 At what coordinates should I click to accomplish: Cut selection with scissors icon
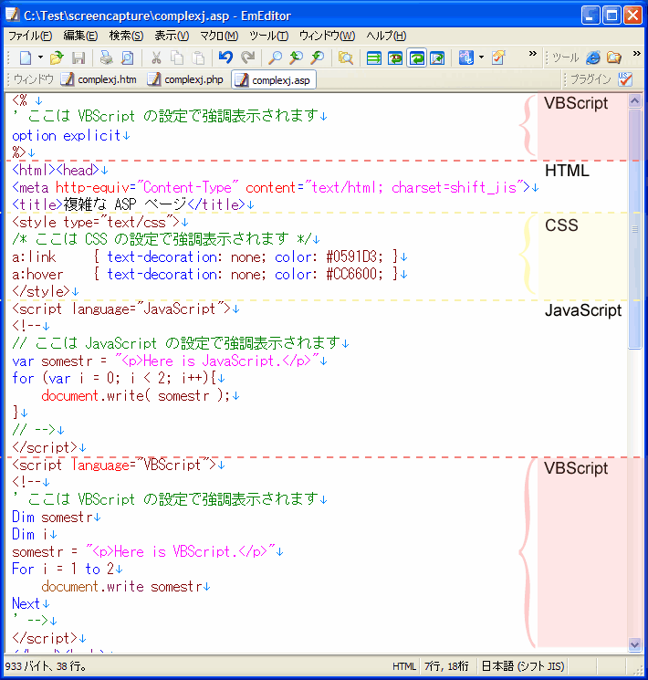(156, 58)
